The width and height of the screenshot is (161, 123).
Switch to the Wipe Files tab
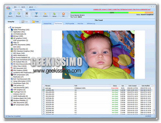(32, 10)
